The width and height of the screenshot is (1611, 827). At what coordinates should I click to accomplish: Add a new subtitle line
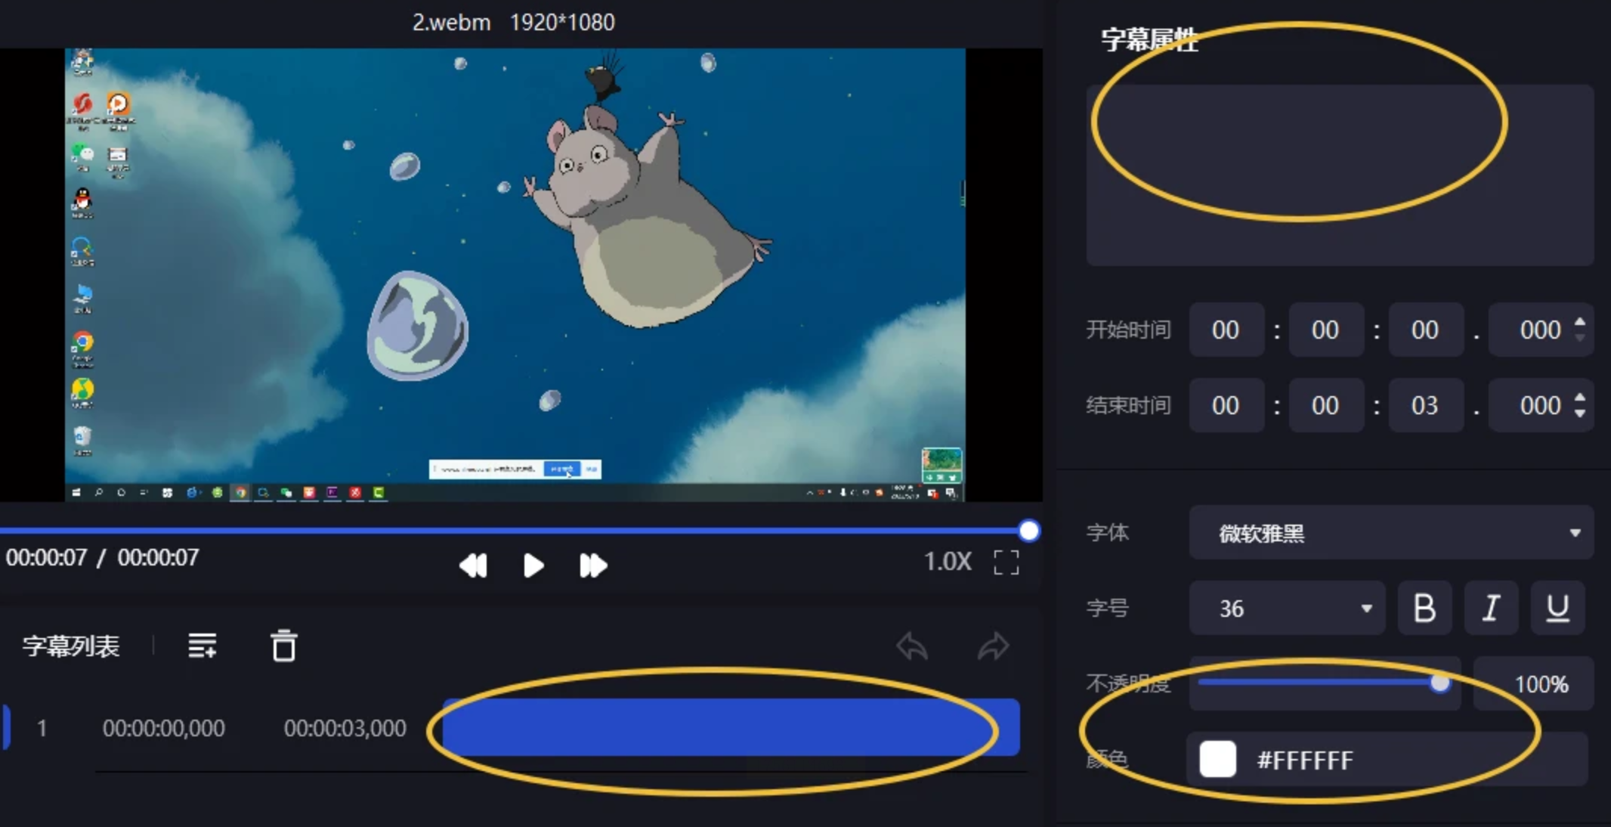pyautogui.click(x=203, y=646)
